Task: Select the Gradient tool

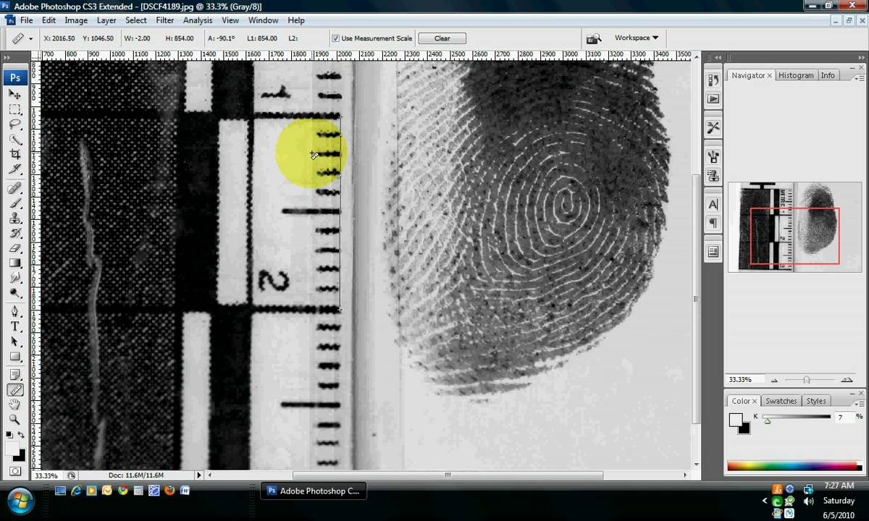Action: tap(14, 263)
